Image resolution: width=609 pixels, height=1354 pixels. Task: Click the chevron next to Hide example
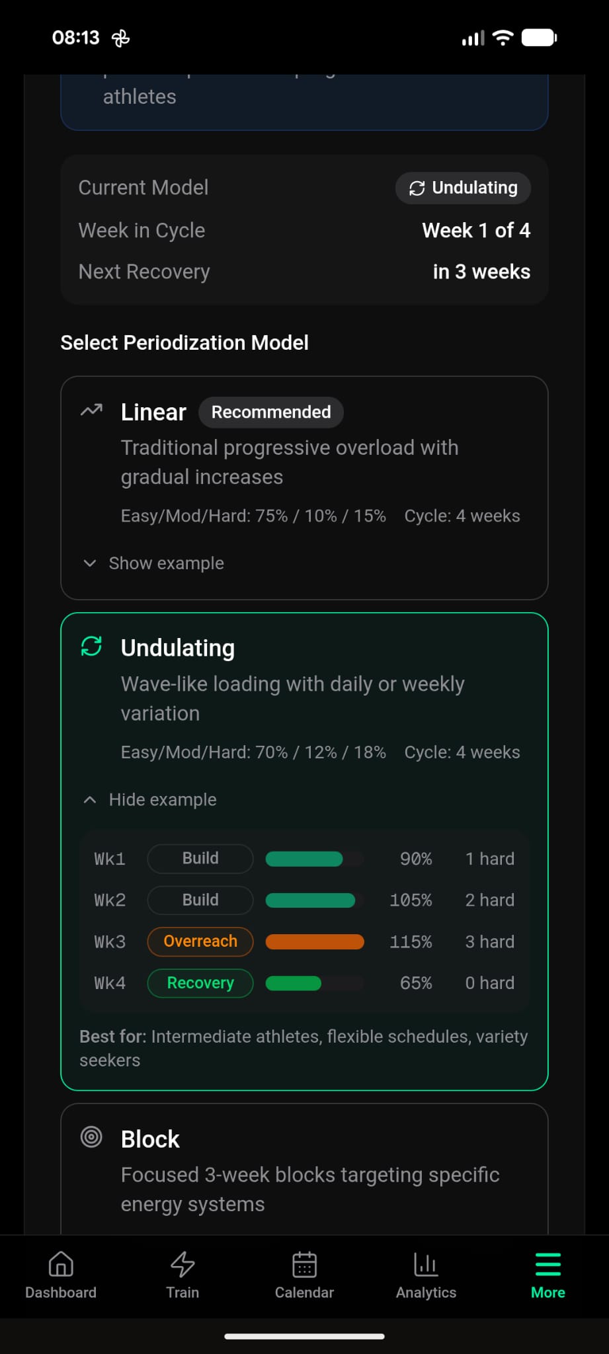coord(90,800)
